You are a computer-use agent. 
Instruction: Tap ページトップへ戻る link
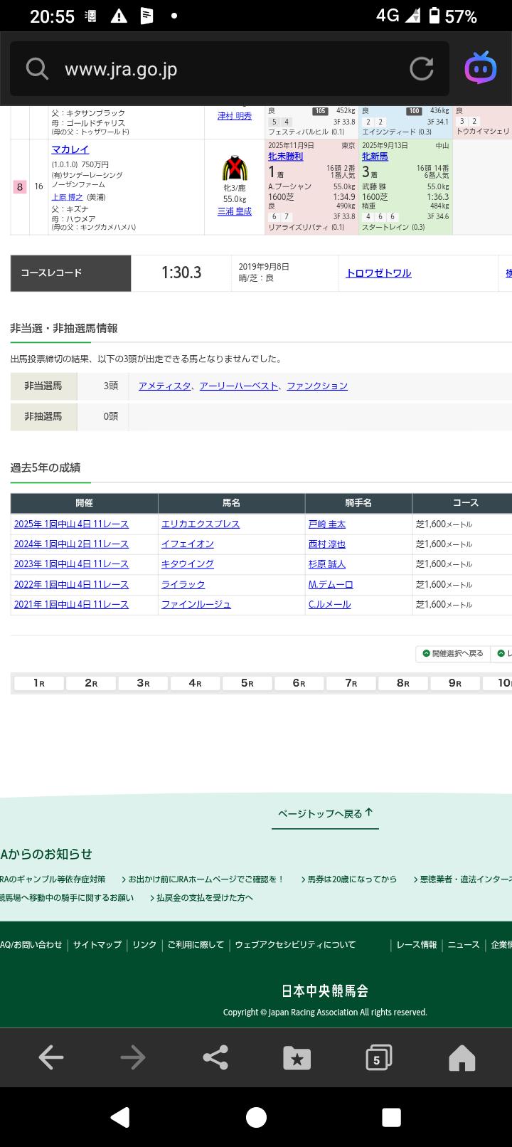point(325,813)
